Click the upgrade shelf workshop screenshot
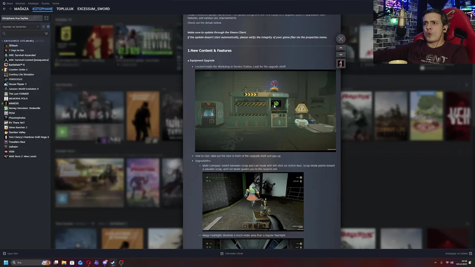This screenshot has height=267, width=475. pyautogui.click(x=265, y=111)
